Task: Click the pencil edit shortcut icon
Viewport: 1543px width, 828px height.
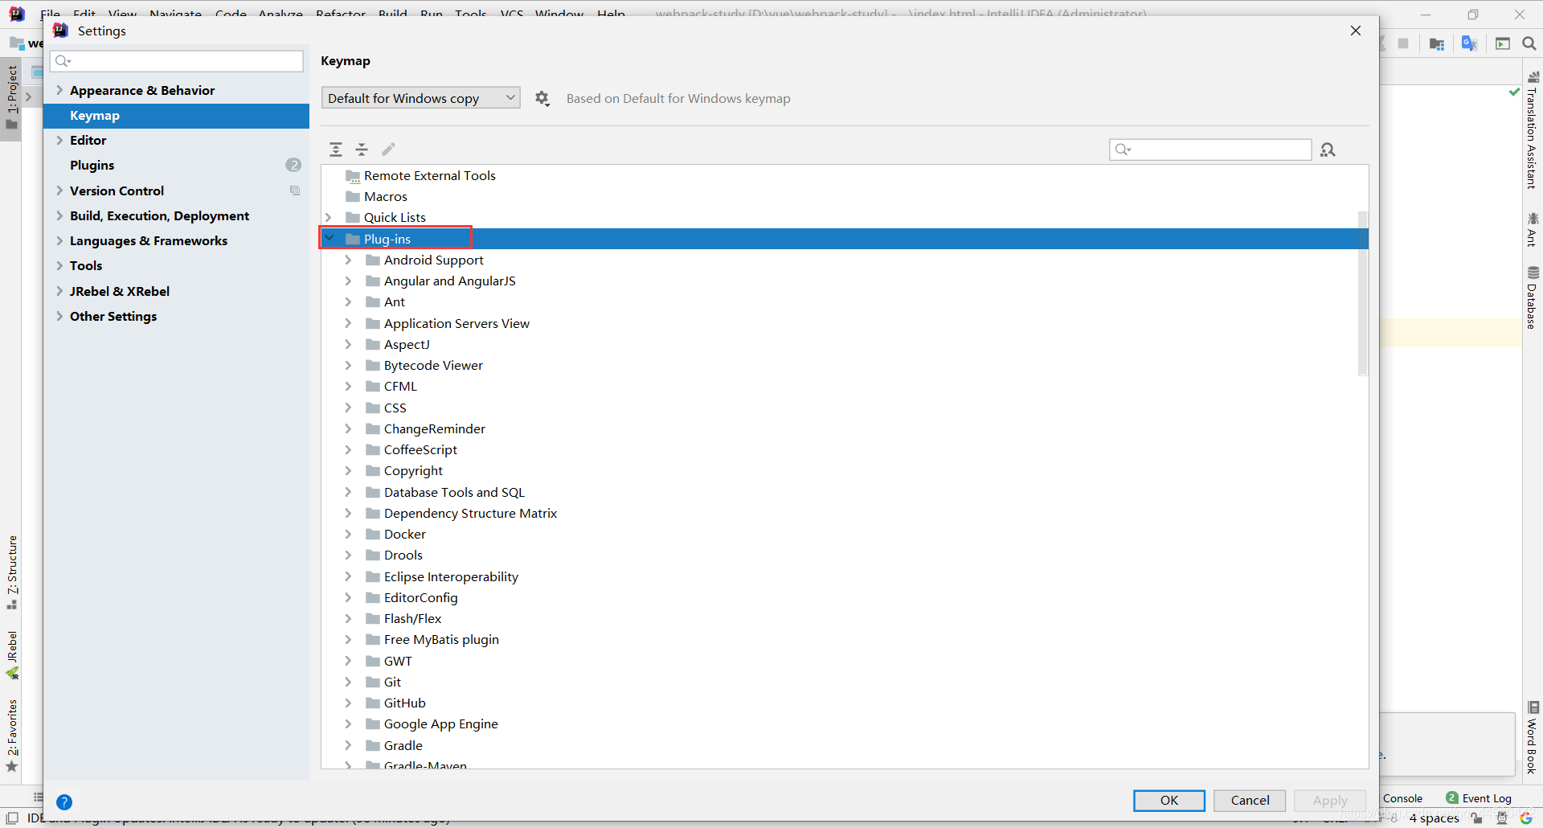Action: [x=388, y=150]
